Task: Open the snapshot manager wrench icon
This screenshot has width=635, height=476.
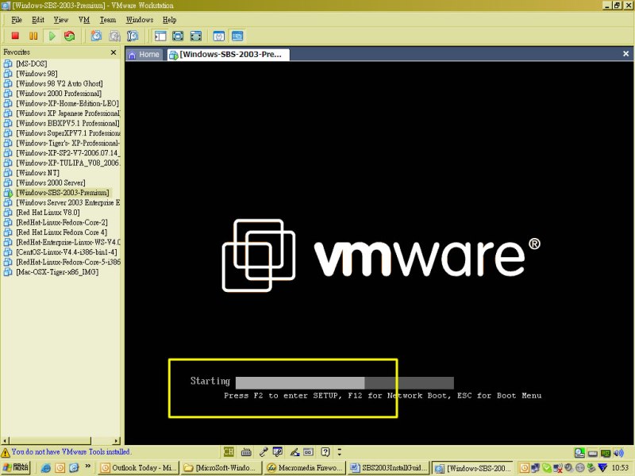Action: pos(133,36)
